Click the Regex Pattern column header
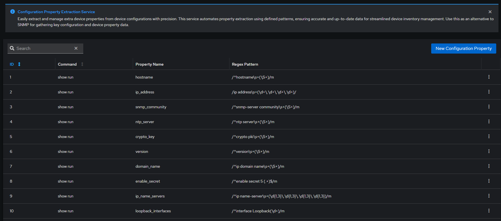 (245, 64)
